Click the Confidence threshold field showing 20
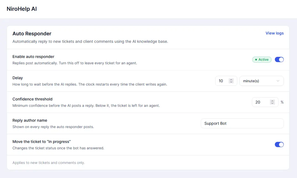The width and height of the screenshot is (297, 178). (265, 102)
